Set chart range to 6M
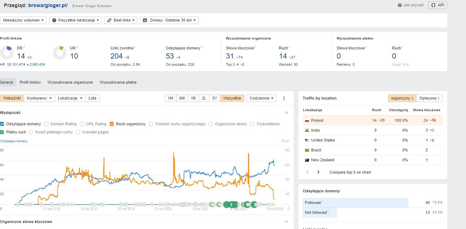 pyautogui.click(x=182, y=98)
